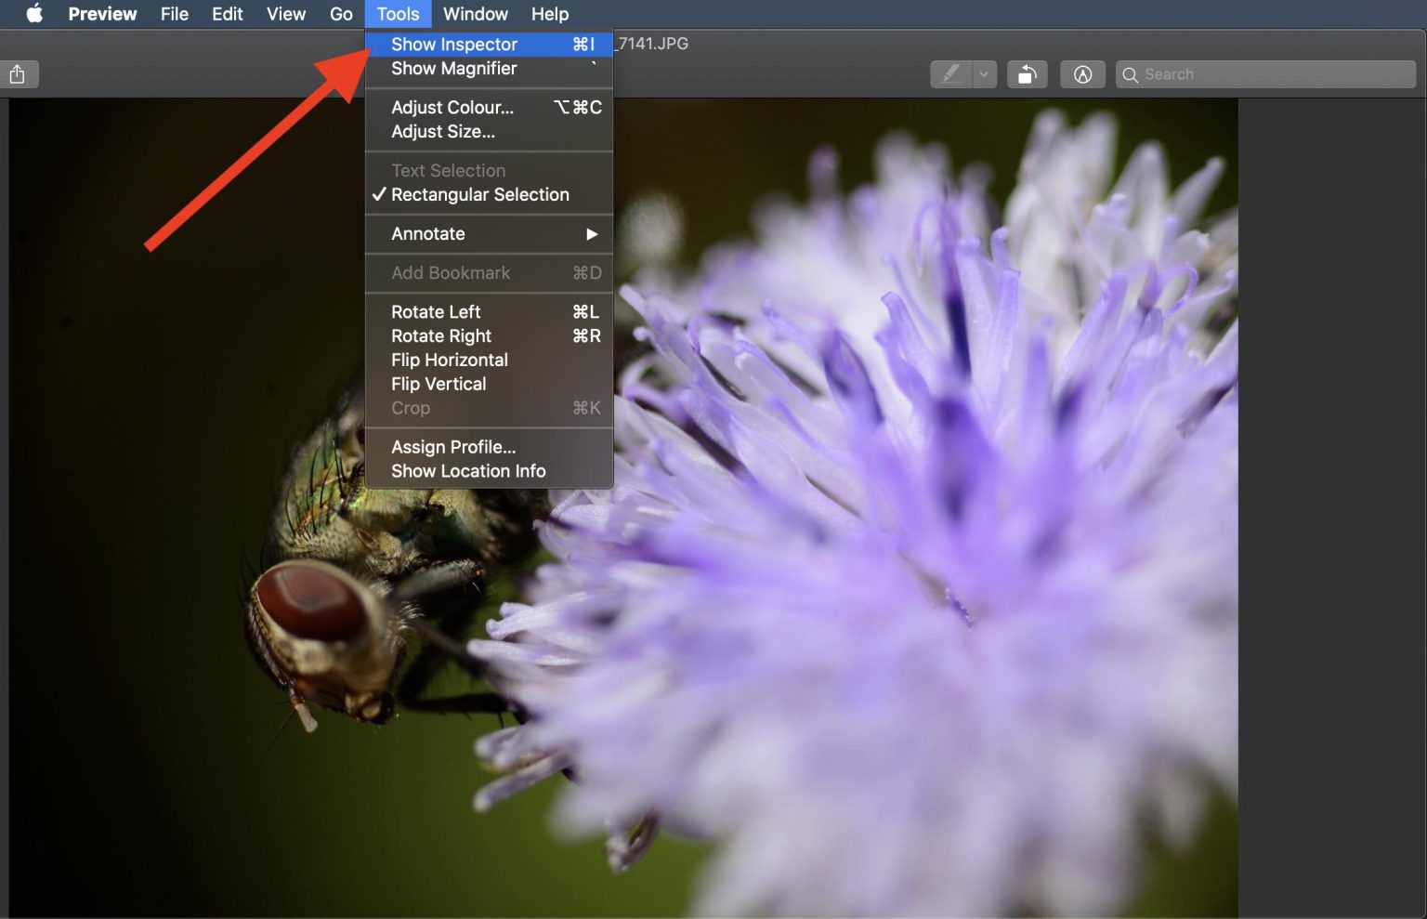Click the rotate left toolbar icon
Viewport: 1427px width, 919px height.
point(1027,73)
